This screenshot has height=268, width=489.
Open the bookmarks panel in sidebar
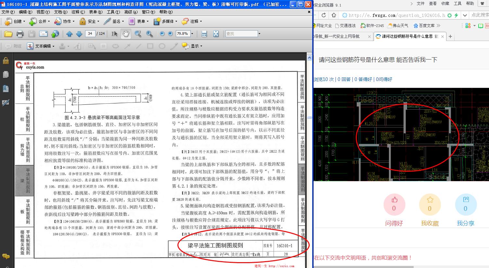tap(6, 88)
